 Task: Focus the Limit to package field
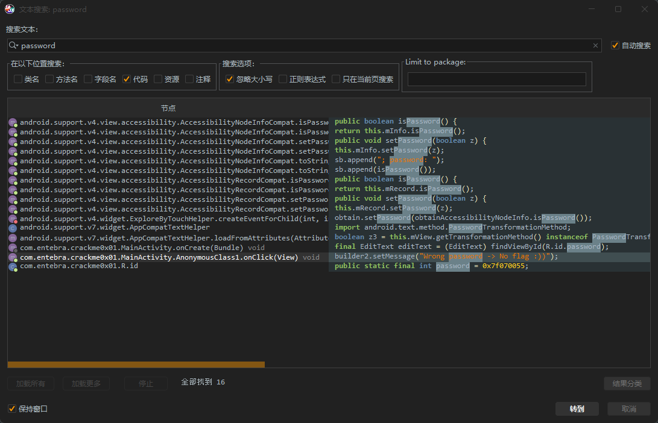coord(497,79)
